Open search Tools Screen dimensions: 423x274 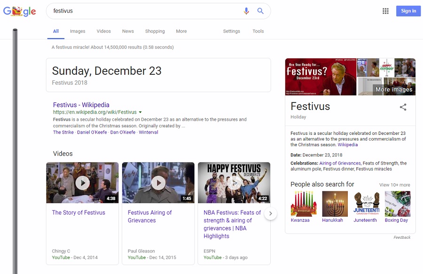(258, 31)
